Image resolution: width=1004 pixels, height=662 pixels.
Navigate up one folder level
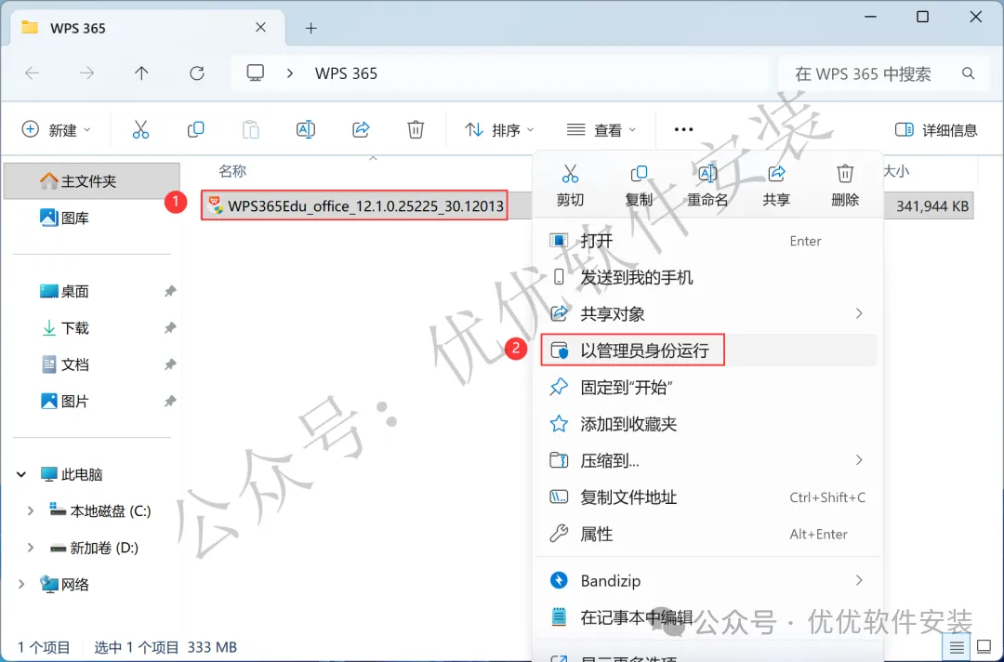tap(141, 73)
